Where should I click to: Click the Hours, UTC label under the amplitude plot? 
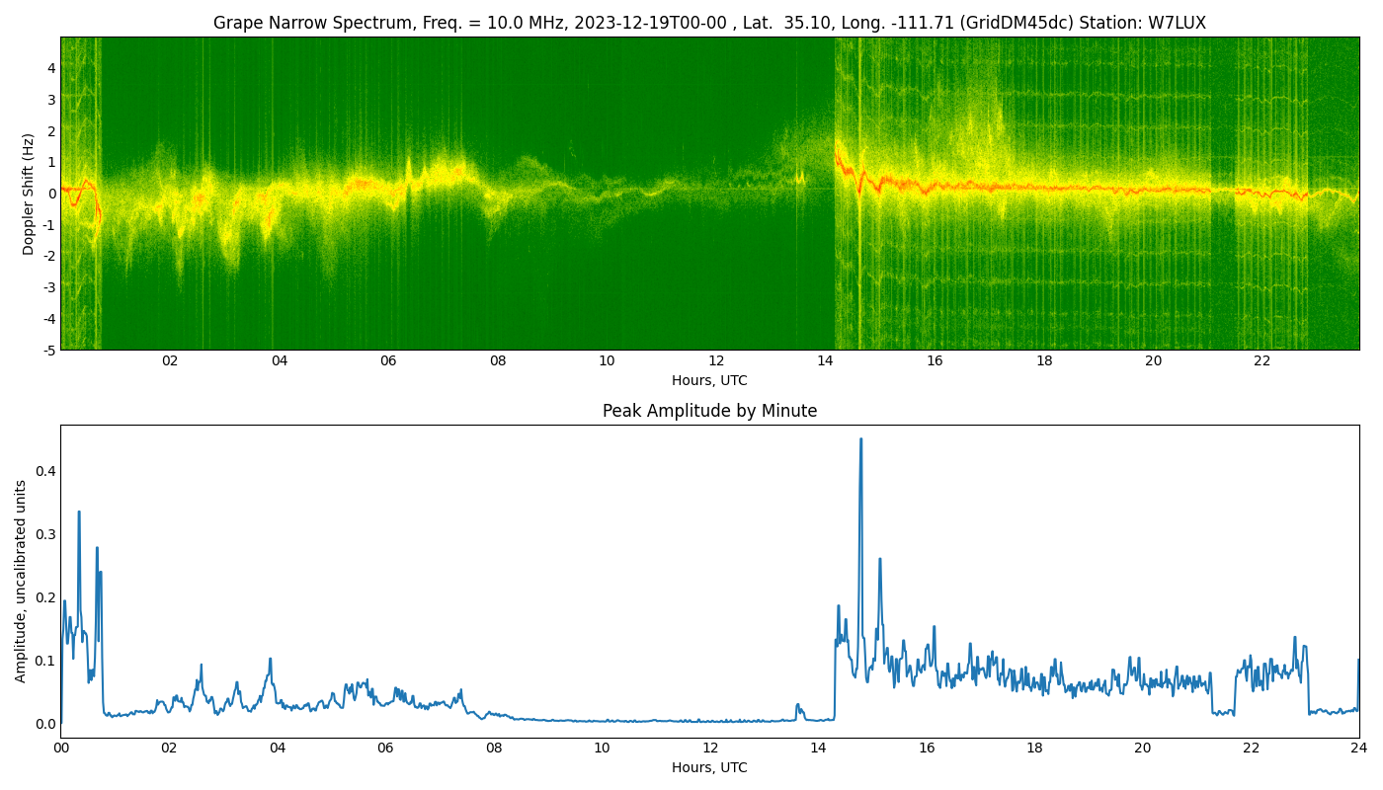[x=709, y=768]
